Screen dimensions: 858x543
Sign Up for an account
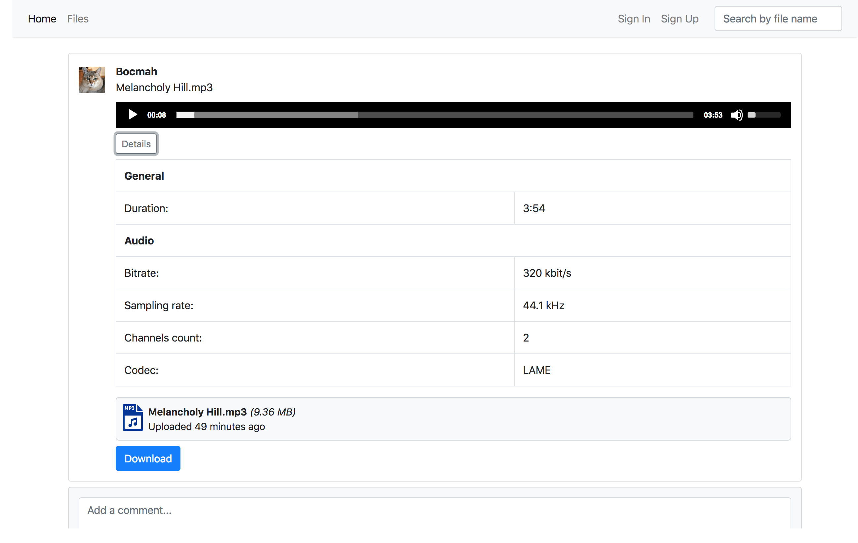680,18
